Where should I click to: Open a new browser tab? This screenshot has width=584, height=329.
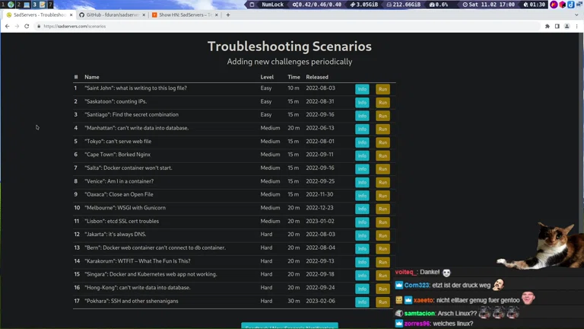tap(228, 15)
